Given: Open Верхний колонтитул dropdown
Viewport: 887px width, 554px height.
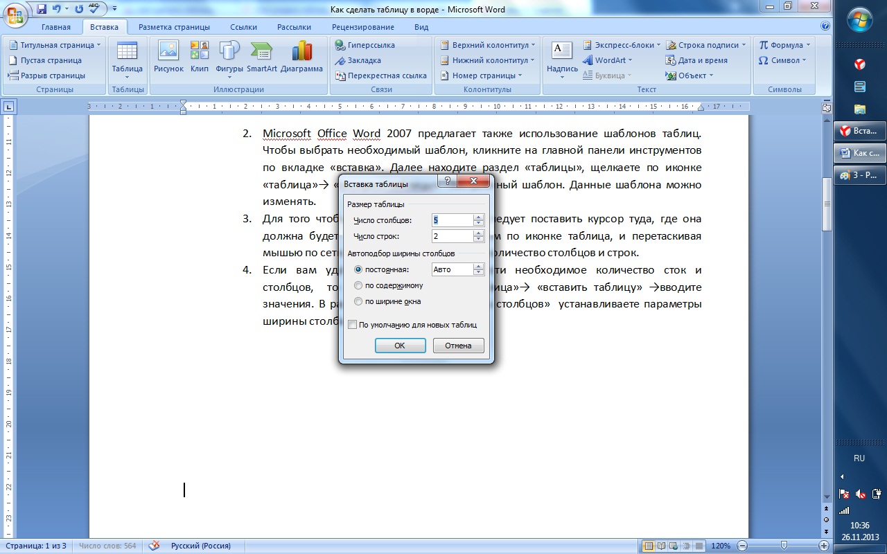Looking at the screenshot, I should click(x=488, y=45).
